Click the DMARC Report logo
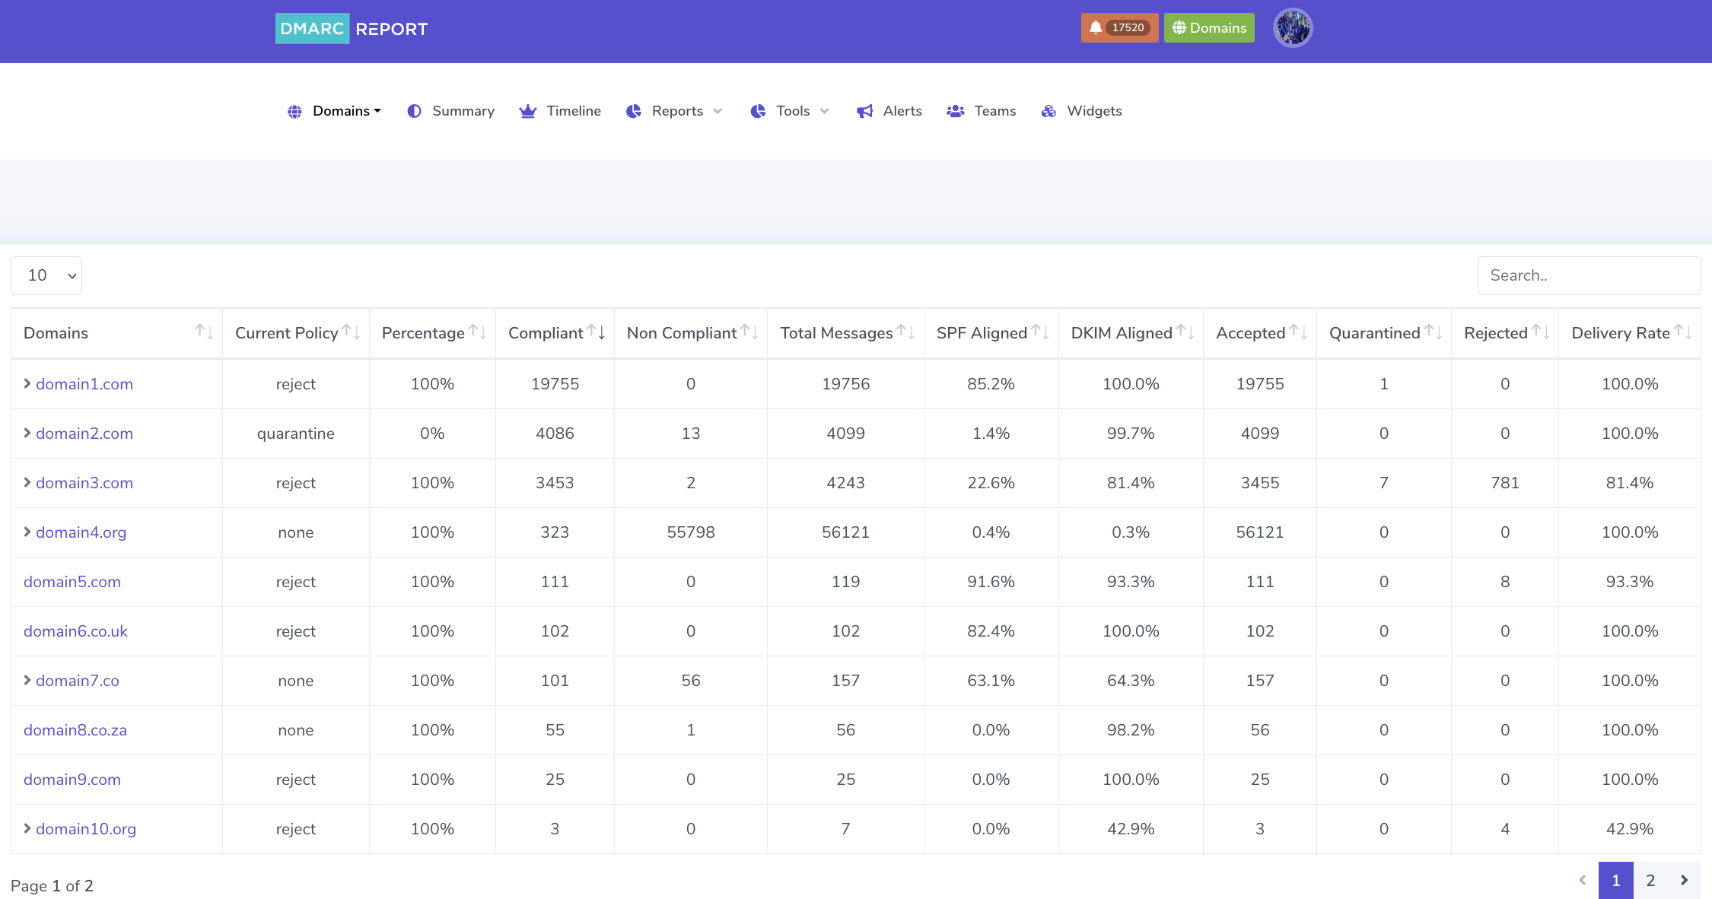 (x=352, y=29)
